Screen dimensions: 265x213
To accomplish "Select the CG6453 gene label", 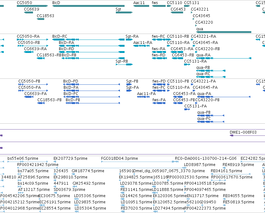I will pos(178,9).
